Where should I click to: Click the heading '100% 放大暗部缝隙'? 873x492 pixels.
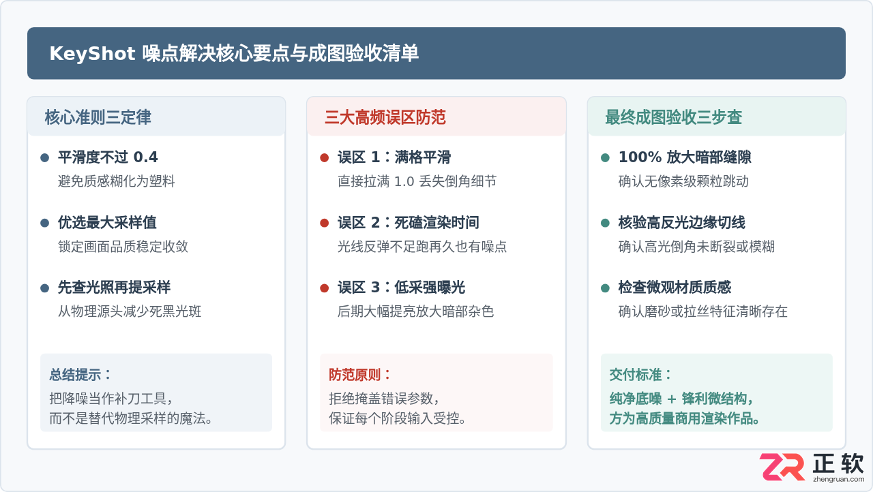point(685,157)
